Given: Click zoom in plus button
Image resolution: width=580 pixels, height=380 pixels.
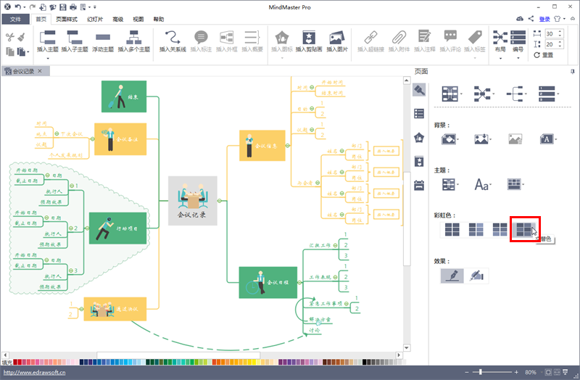Looking at the screenshot, I should (516, 372).
